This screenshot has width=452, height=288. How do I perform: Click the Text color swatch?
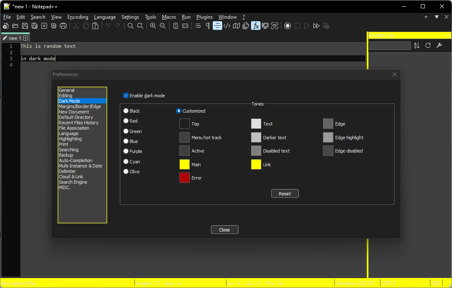click(256, 124)
